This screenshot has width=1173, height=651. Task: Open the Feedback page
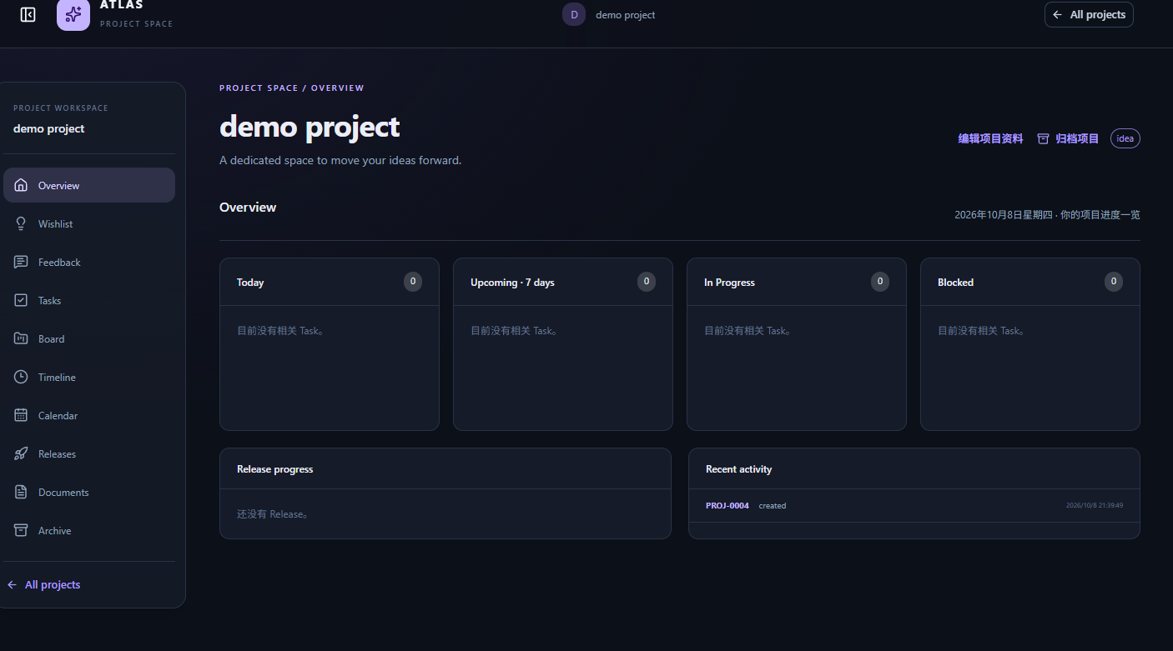click(89, 262)
